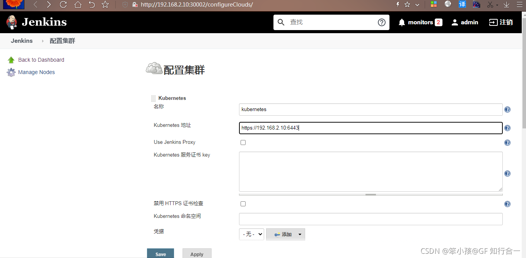Open help for 禁用 HTTPS 证书检查
Viewport: 526px width, 258px height.
tap(507, 204)
